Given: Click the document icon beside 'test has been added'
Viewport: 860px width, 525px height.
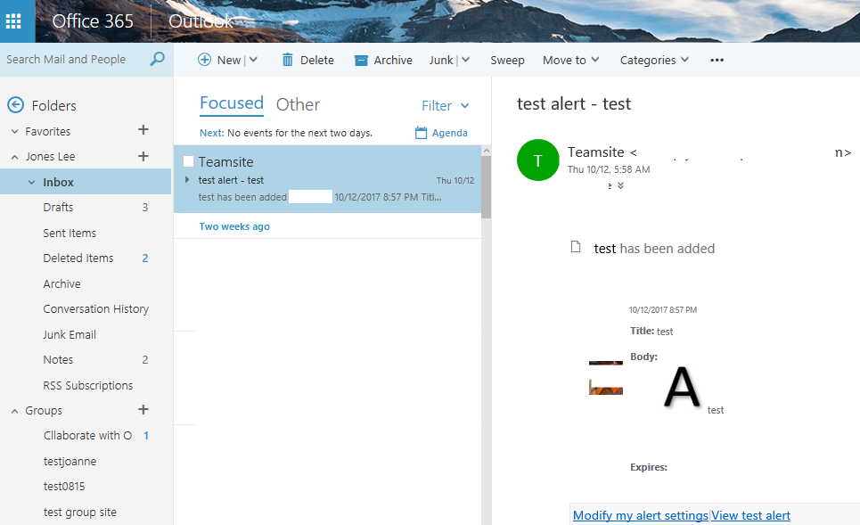Looking at the screenshot, I should coord(576,247).
